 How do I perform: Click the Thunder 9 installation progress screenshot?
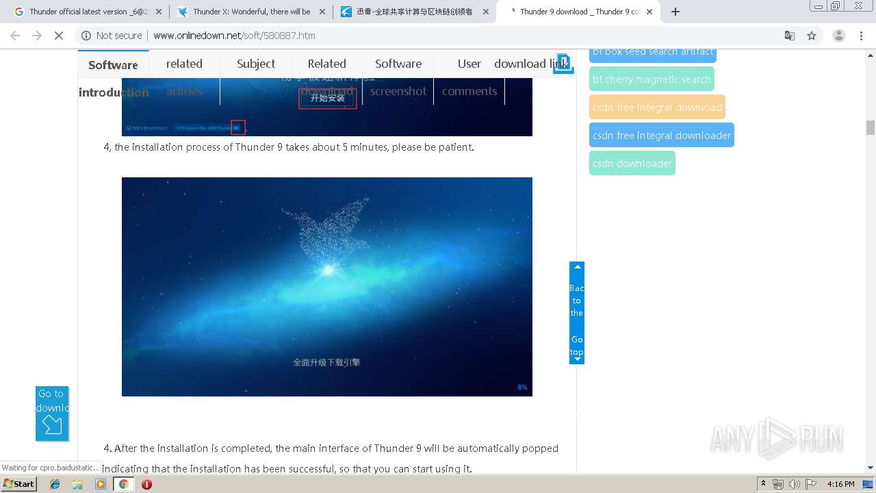pos(327,287)
